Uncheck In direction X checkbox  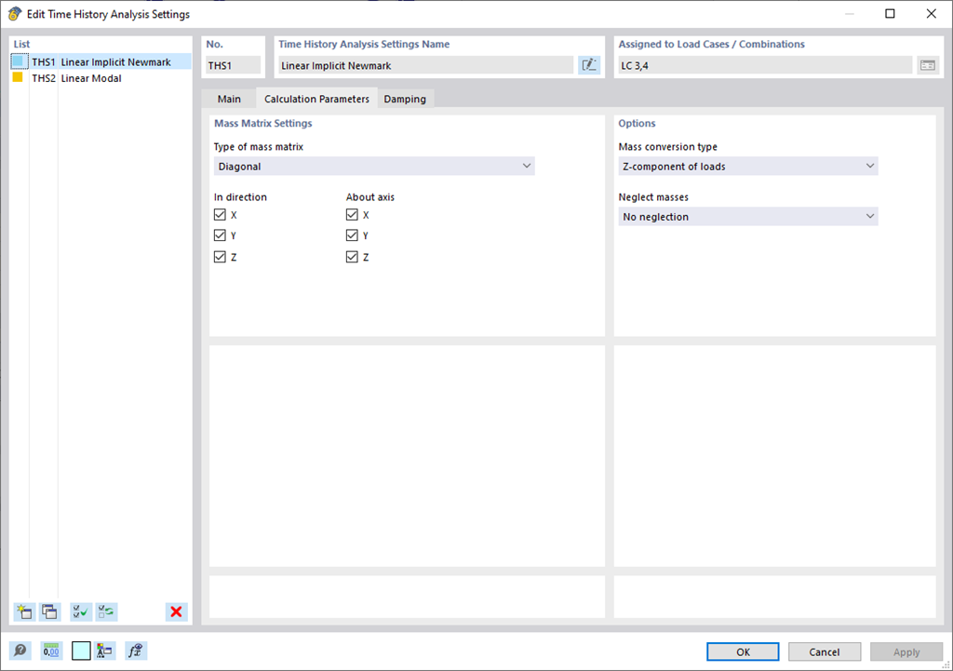click(x=220, y=215)
